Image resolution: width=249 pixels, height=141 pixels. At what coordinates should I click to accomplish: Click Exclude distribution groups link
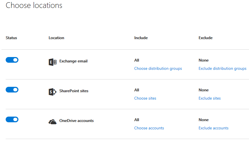tap(222, 69)
